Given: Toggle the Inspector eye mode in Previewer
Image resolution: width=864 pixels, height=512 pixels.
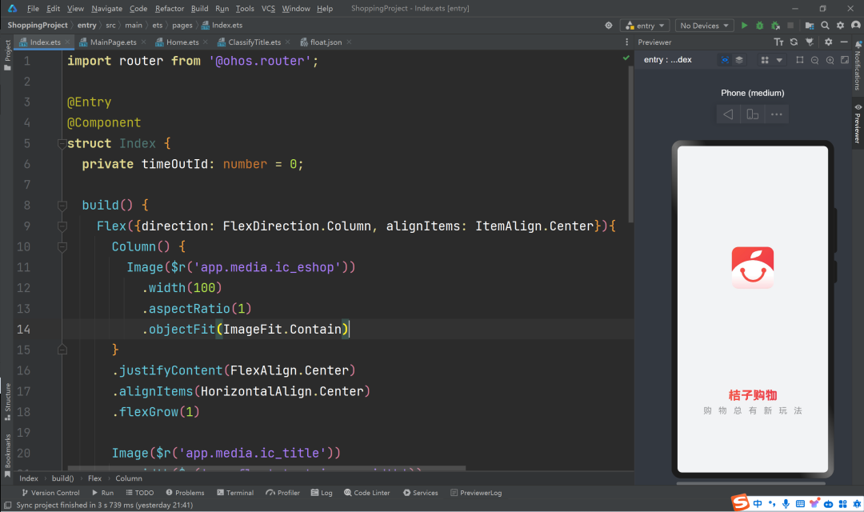Looking at the screenshot, I should pyautogui.click(x=725, y=60).
